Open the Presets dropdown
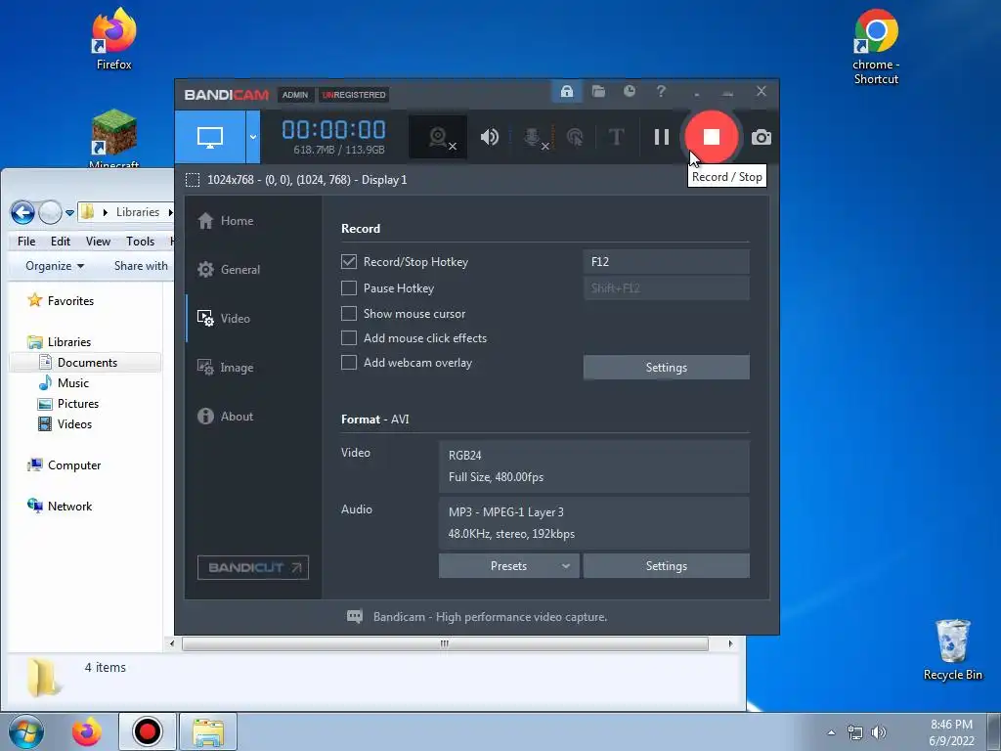Screen dimensions: 1001x751 (x=508, y=566)
